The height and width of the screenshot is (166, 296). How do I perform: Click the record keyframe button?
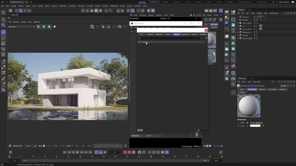click(125, 152)
